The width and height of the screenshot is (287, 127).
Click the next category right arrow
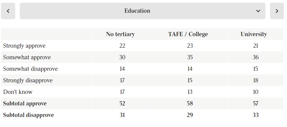pyautogui.click(x=277, y=11)
